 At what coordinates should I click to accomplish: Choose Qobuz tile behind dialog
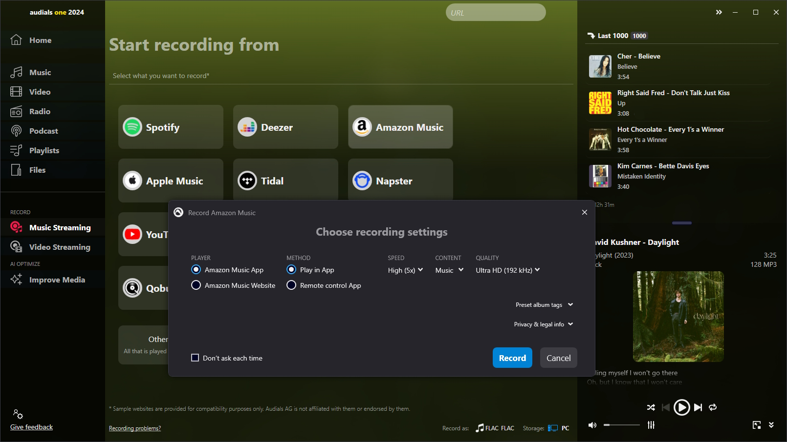143,288
